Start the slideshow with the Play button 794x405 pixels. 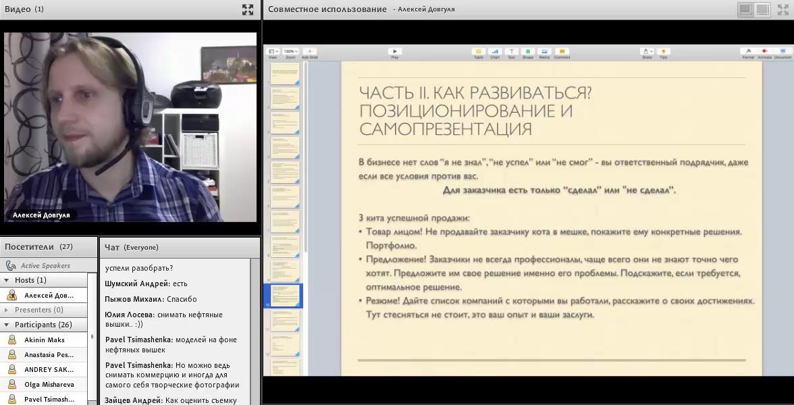pos(394,51)
